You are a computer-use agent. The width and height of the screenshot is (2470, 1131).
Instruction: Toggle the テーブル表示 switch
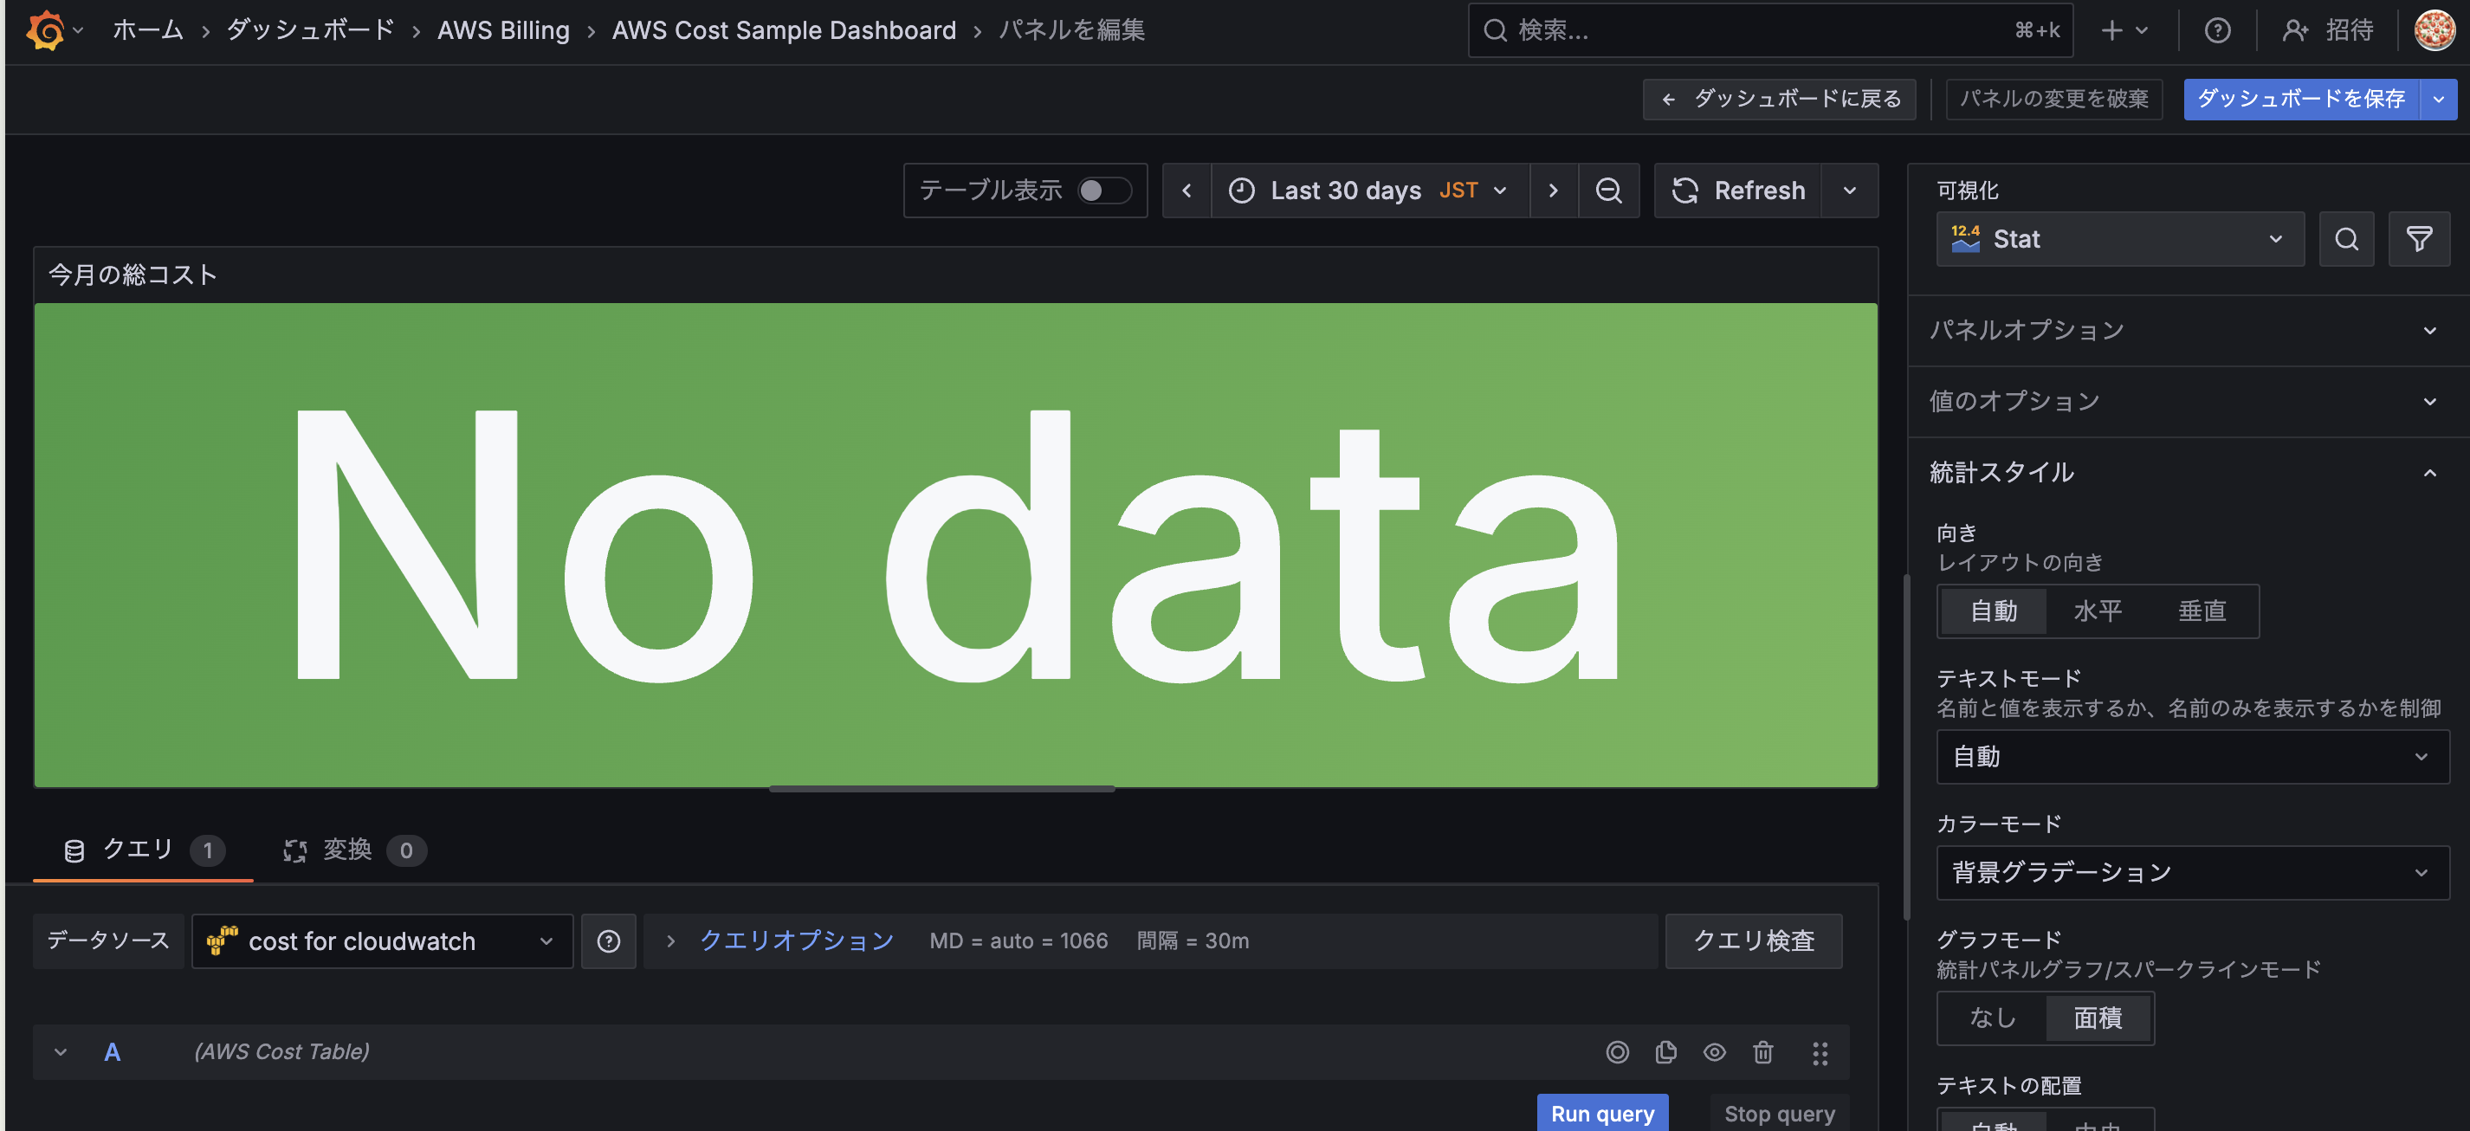pyautogui.click(x=1103, y=191)
